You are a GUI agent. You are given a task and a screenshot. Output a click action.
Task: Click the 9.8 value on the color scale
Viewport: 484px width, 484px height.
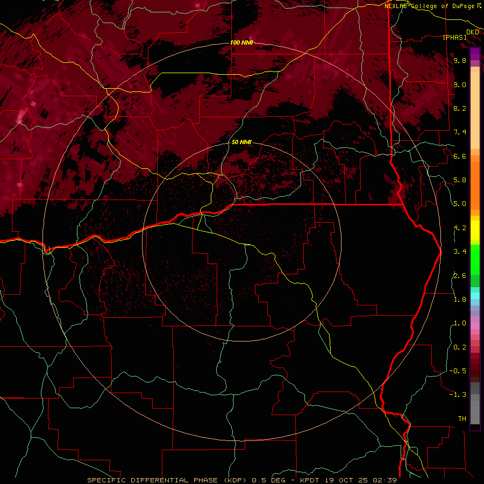point(460,61)
